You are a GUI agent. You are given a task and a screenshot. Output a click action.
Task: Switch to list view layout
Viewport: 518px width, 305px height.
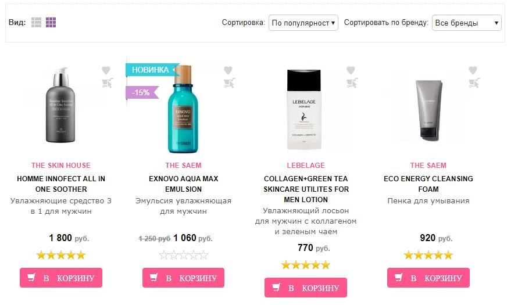point(37,23)
